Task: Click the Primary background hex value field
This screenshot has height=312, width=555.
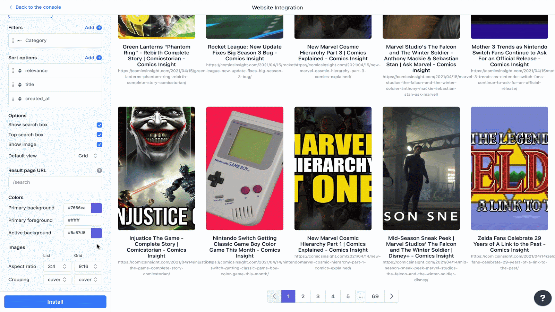Action: tap(77, 208)
